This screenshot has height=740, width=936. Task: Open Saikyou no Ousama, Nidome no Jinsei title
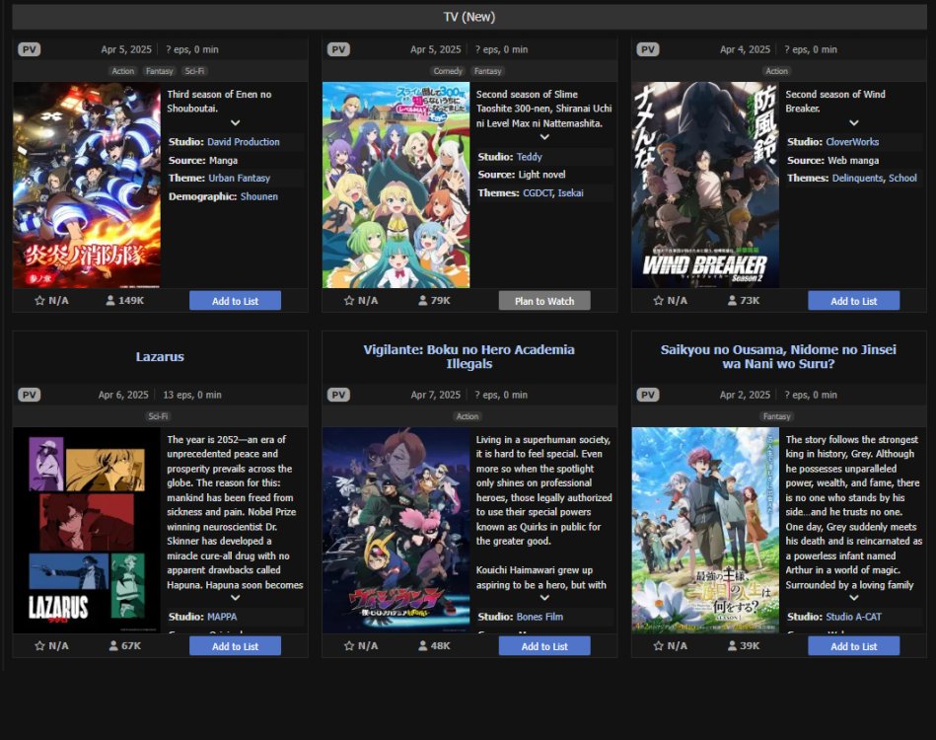pos(778,356)
